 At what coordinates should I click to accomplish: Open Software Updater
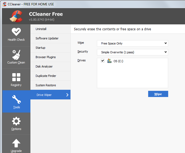point(50,38)
